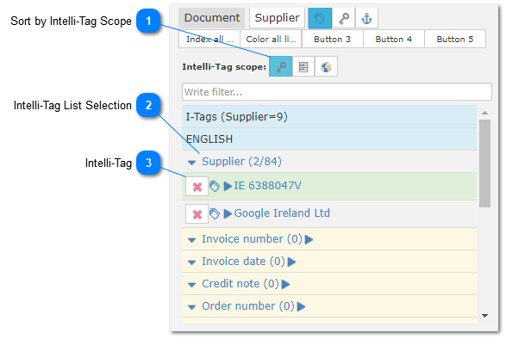Click play arrow after Credit note (0)
The height and width of the screenshot is (339, 506).
click(x=285, y=284)
